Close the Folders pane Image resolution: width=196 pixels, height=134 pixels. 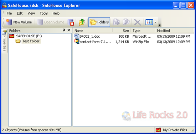[x=69, y=30]
